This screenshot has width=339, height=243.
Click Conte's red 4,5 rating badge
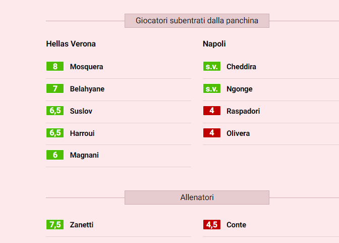click(x=211, y=225)
